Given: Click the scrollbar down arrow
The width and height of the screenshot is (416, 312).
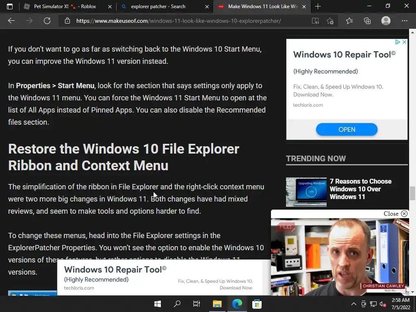Looking at the screenshot, I should [412, 292].
